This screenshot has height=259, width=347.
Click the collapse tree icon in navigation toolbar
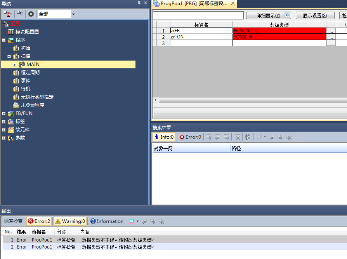point(20,14)
